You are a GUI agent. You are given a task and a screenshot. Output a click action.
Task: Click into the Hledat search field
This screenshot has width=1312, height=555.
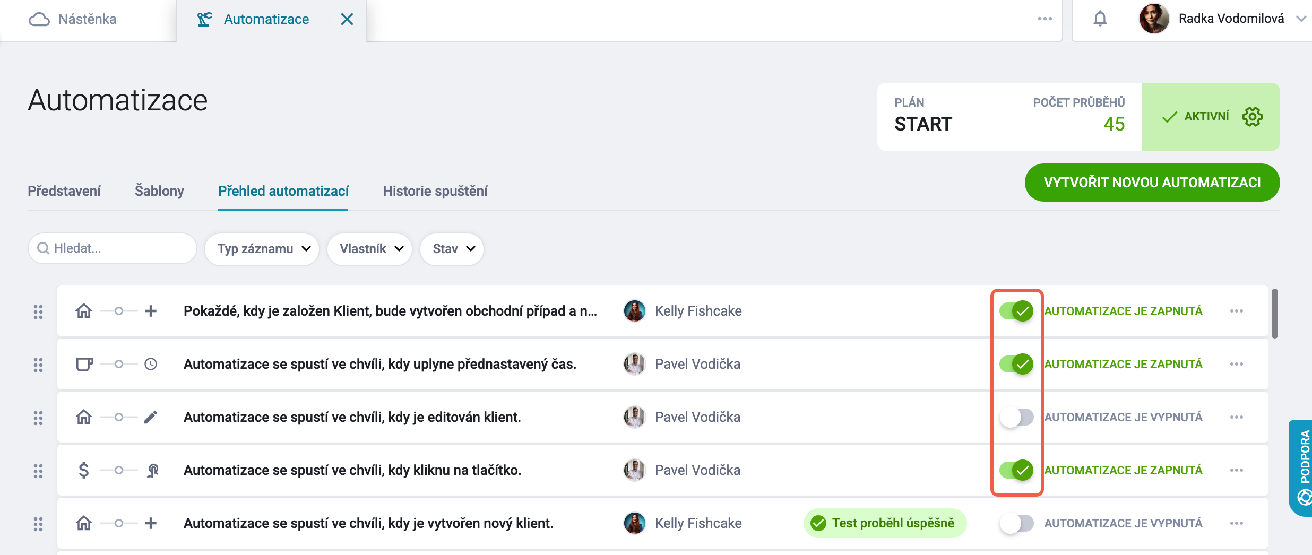click(113, 248)
